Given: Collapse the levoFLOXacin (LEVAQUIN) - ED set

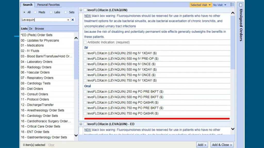Looking at the screenshot, I should (81, 124).
